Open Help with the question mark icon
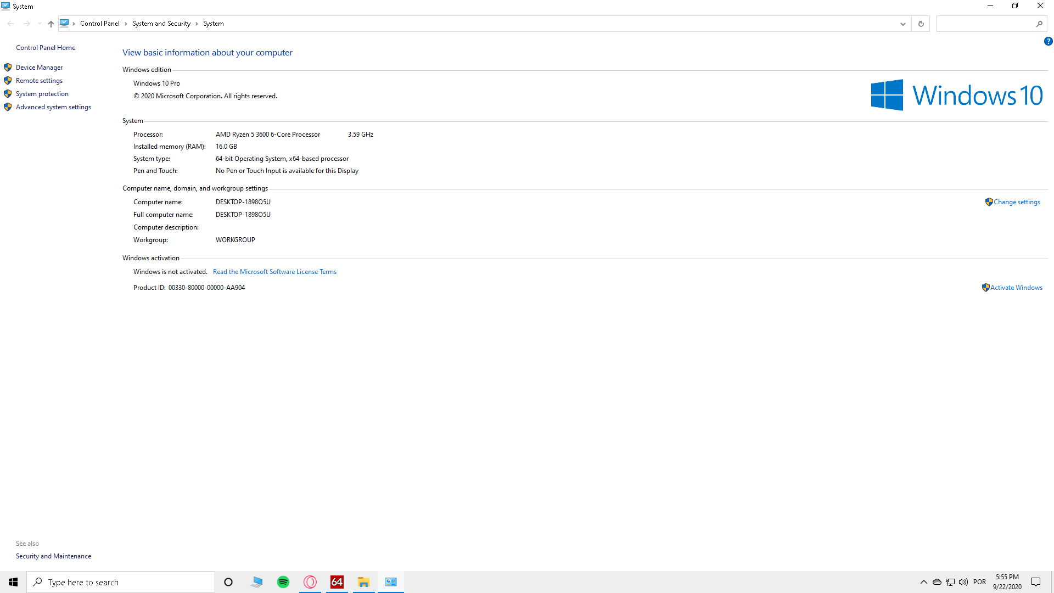1054x593 pixels. 1048,41
